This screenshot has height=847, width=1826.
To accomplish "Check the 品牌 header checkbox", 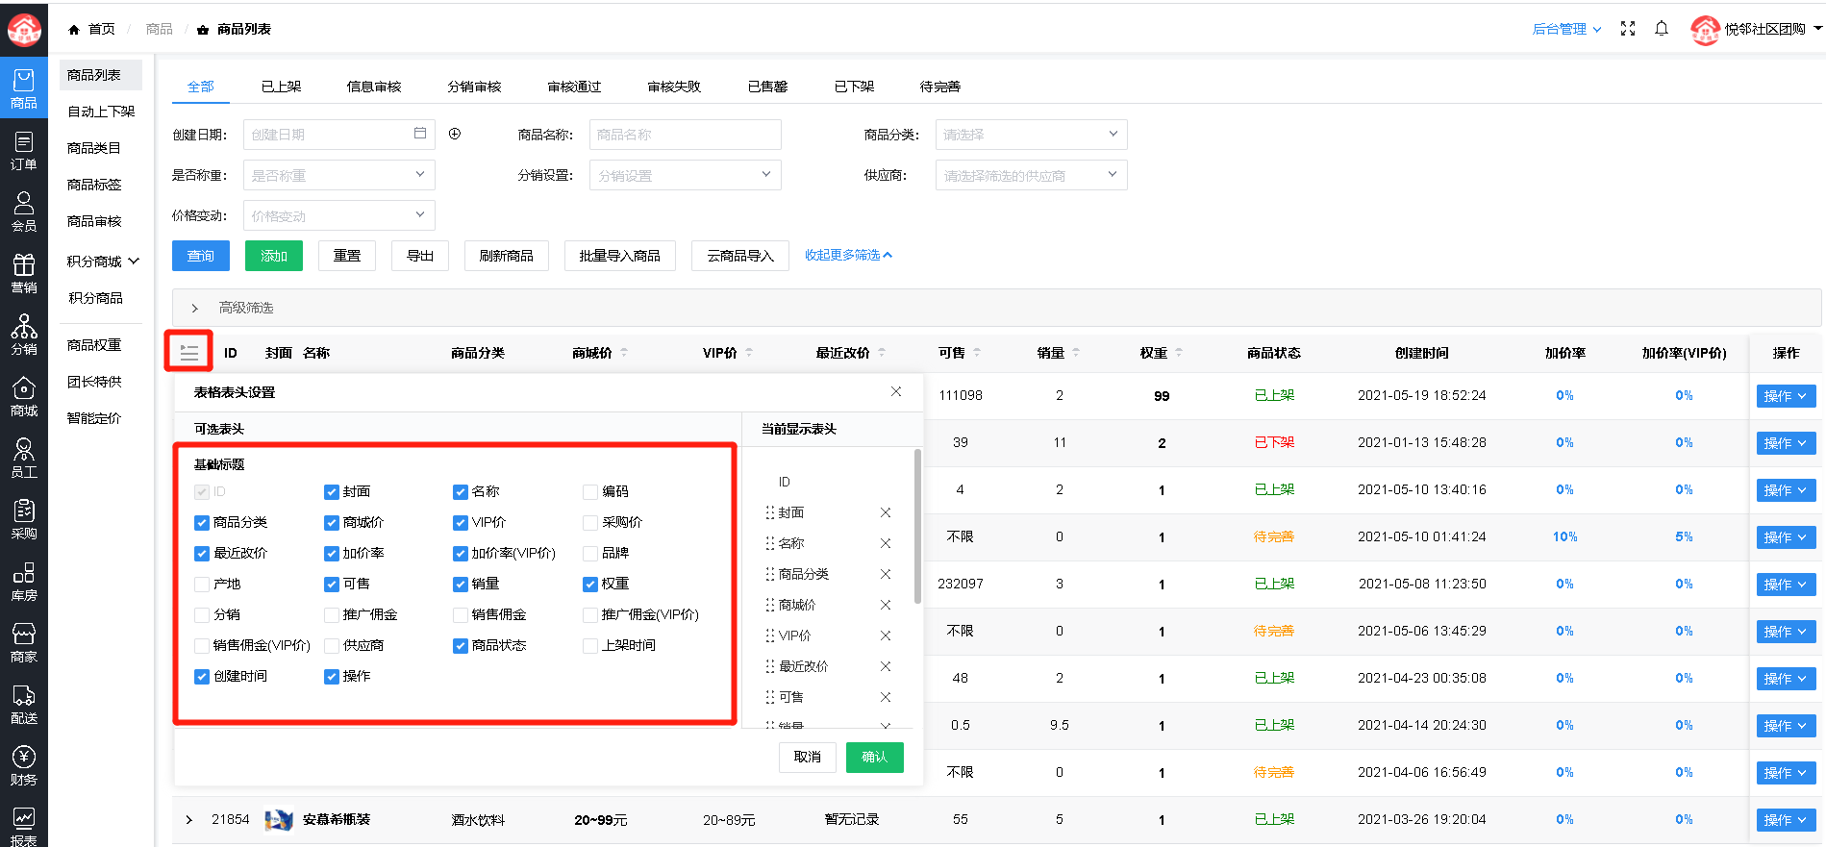I will pyautogui.click(x=590, y=554).
